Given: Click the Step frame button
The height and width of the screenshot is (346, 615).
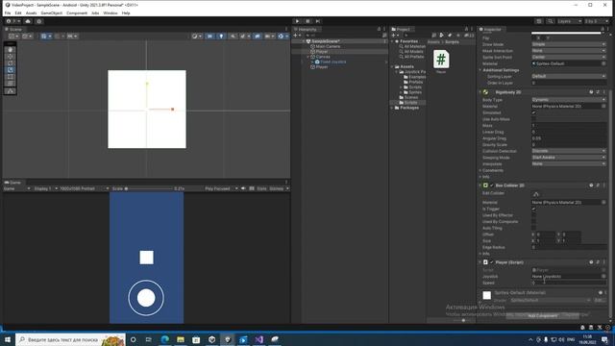Looking at the screenshot, I should pyautogui.click(x=318, y=21).
